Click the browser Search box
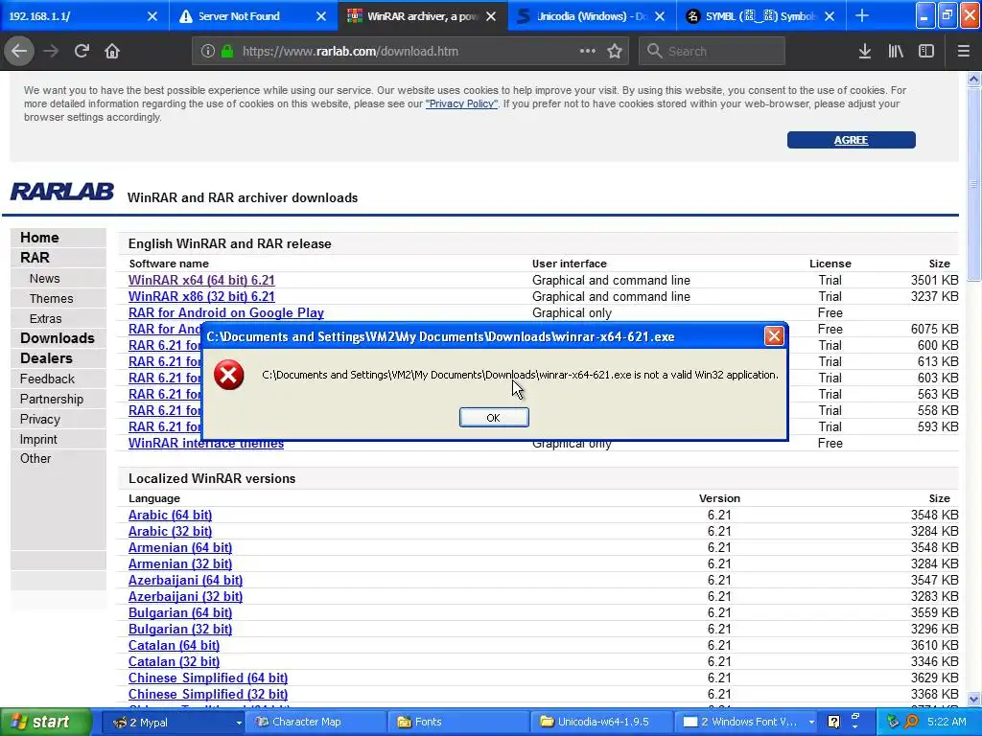The image size is (982, 736). pyautogui.click(x=713, y=52)
